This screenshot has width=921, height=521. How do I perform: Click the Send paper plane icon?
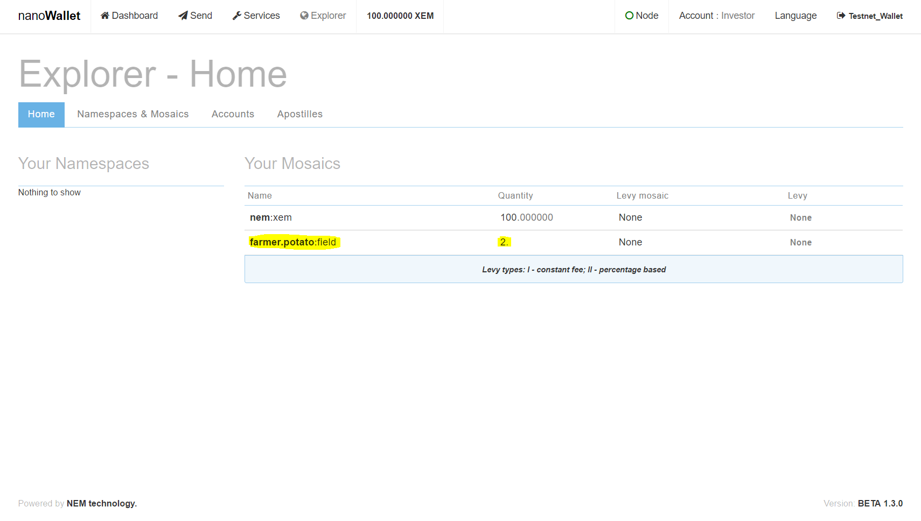(x=183, y=16)
